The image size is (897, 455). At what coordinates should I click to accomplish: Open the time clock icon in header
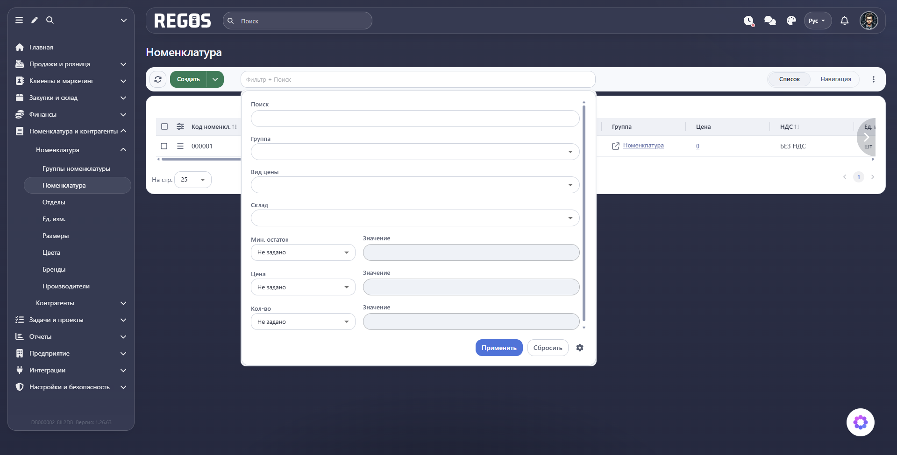[x=749, y=21]
